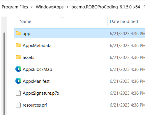Click the date modified of AppxBlockMap
The height and width of the screenshot is (115, 145).
tap(127, 69)
